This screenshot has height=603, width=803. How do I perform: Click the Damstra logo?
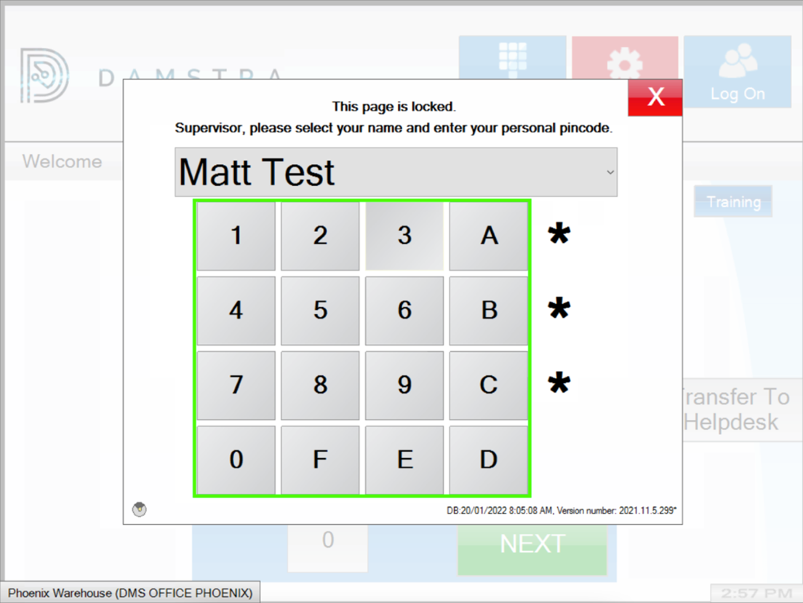tap(44, 76)
